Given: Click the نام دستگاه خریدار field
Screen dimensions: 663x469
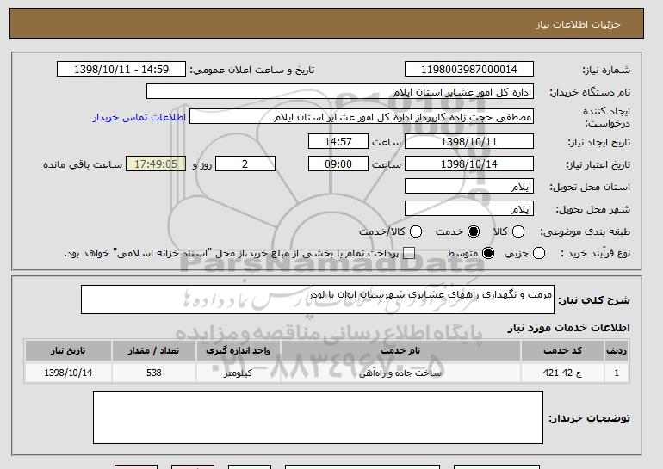Looking at the screenshot, I should 340,92.
